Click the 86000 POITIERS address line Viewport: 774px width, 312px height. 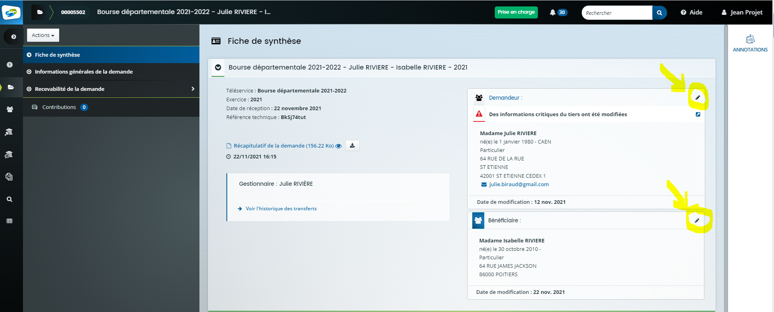click(x=498, y=275)
